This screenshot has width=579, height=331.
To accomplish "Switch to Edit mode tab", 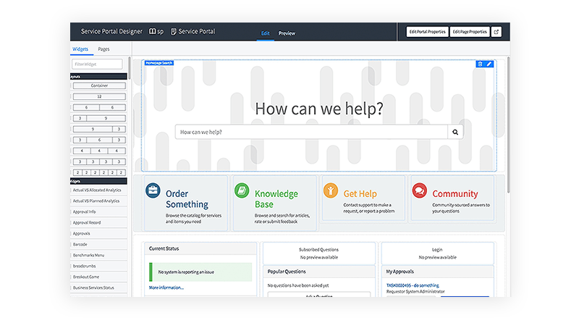I will (x=265, y=33).
